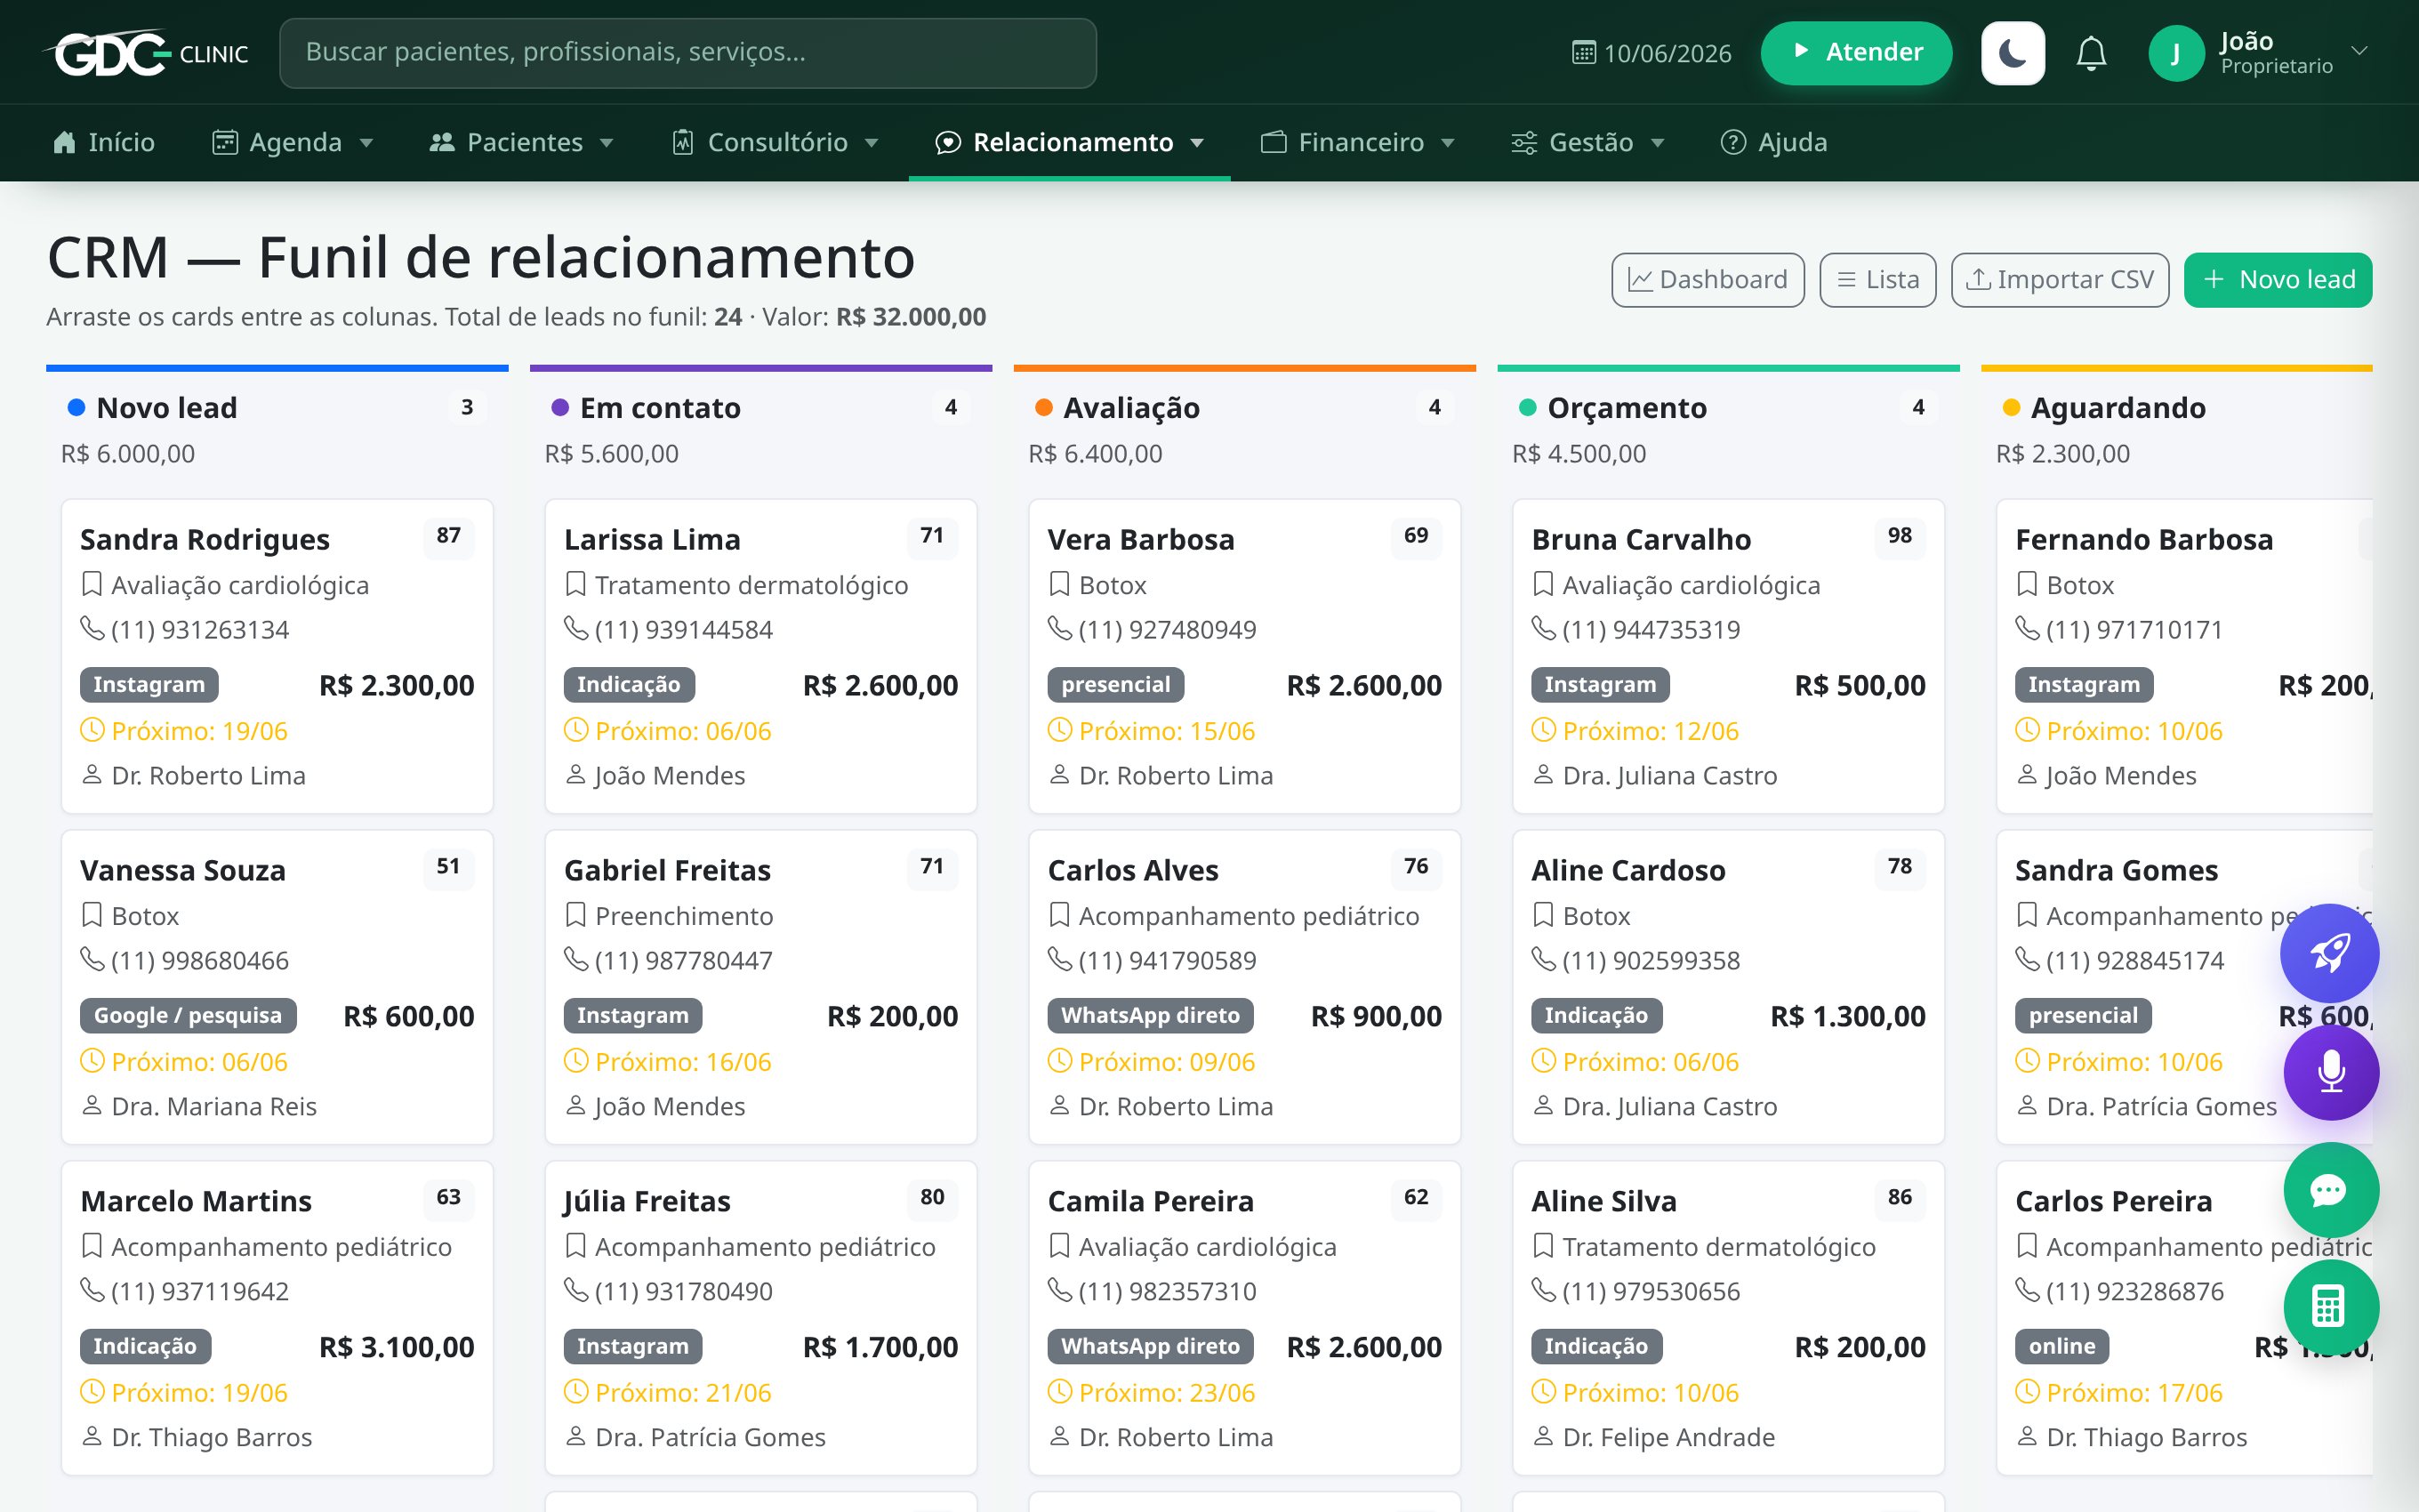
Task: Click bookmark icon beside Tratamento dermatológico on Larissa Lima
Action: (575, 584)
